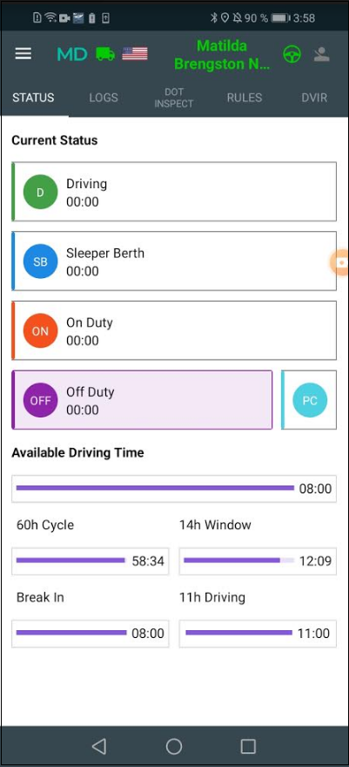Tap driver name Matilda Brengston

coord(222,55)
